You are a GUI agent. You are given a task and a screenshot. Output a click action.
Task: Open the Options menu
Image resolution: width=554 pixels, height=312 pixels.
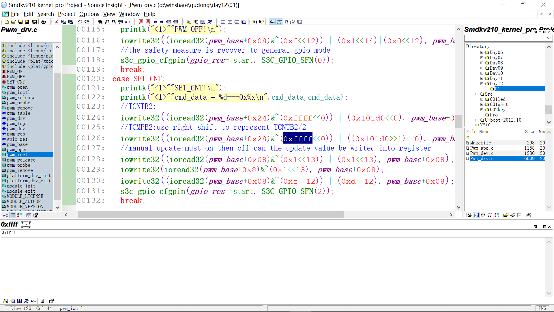[x=89, y=14]
